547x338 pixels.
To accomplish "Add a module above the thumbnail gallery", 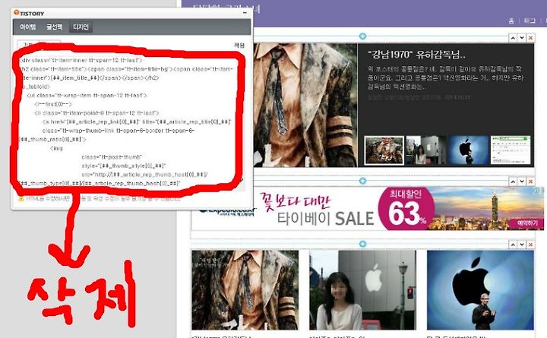I will (362, 244).
